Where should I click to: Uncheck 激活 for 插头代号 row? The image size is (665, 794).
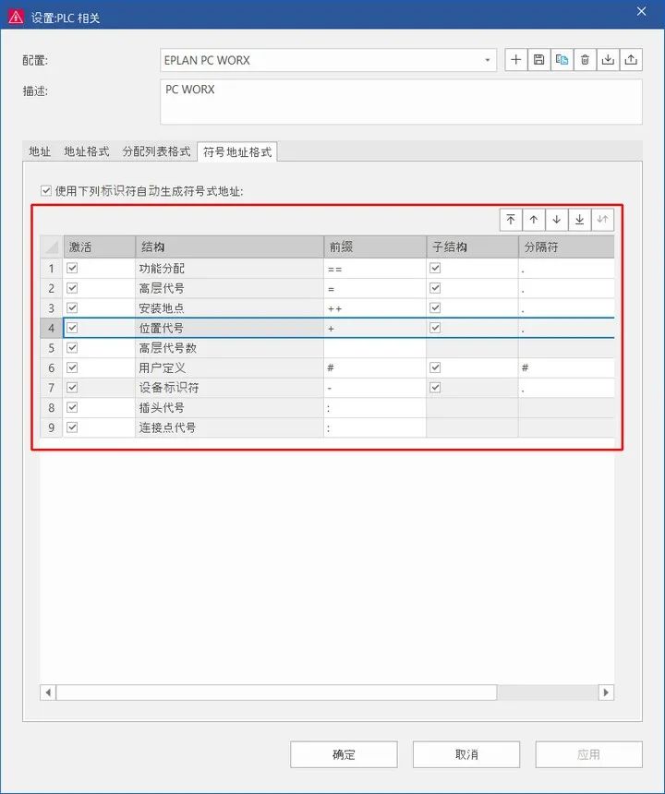[72, 407]
